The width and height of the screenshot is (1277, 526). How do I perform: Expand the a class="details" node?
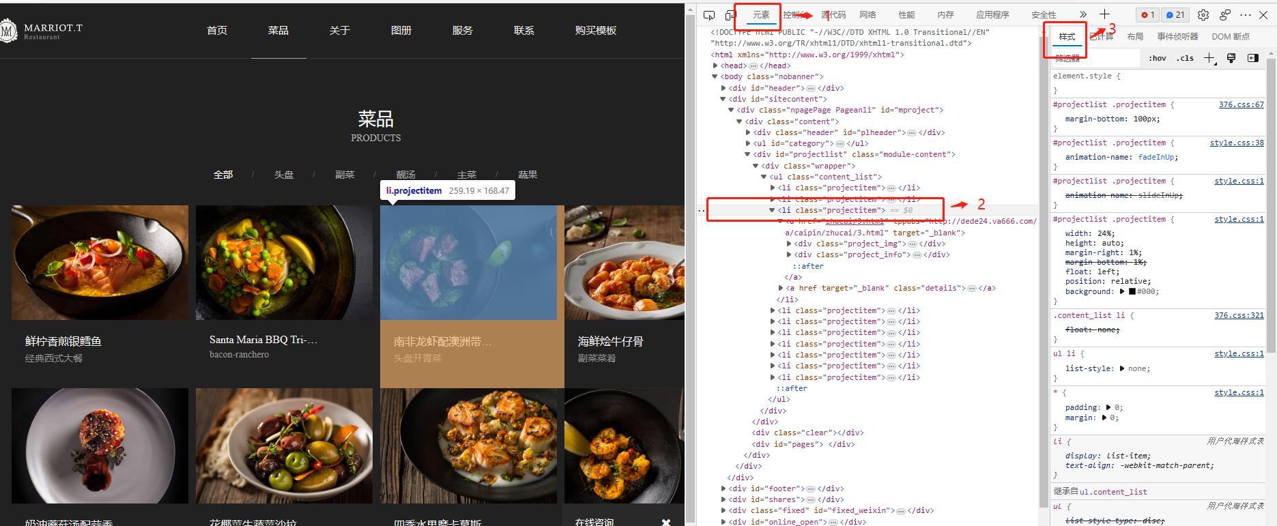(781, 289)
